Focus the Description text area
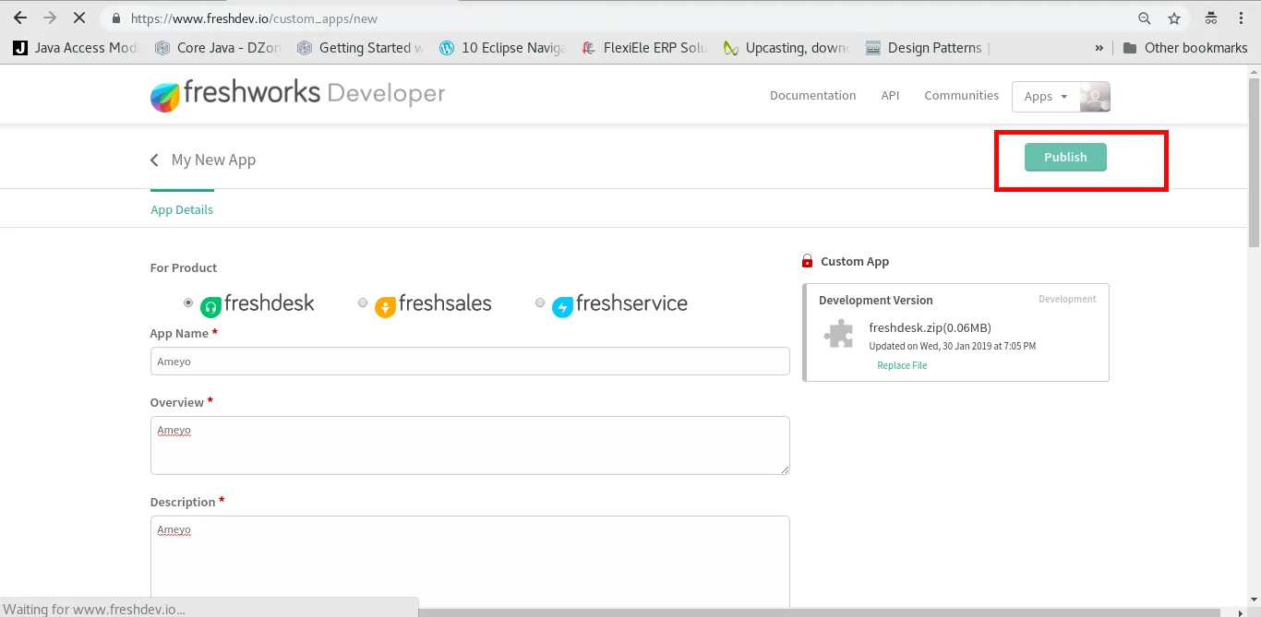1261x617 pixels. coord(470,561)
